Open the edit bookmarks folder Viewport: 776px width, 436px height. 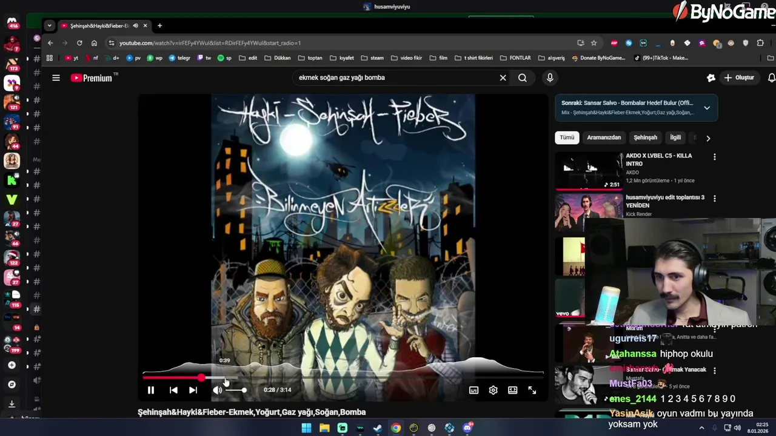pos(248,58)
